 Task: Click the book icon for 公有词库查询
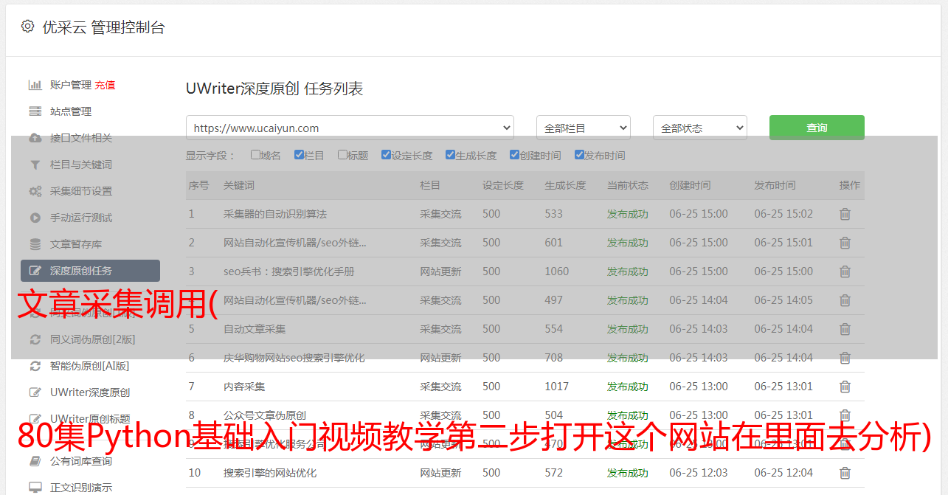pos(35,461)
